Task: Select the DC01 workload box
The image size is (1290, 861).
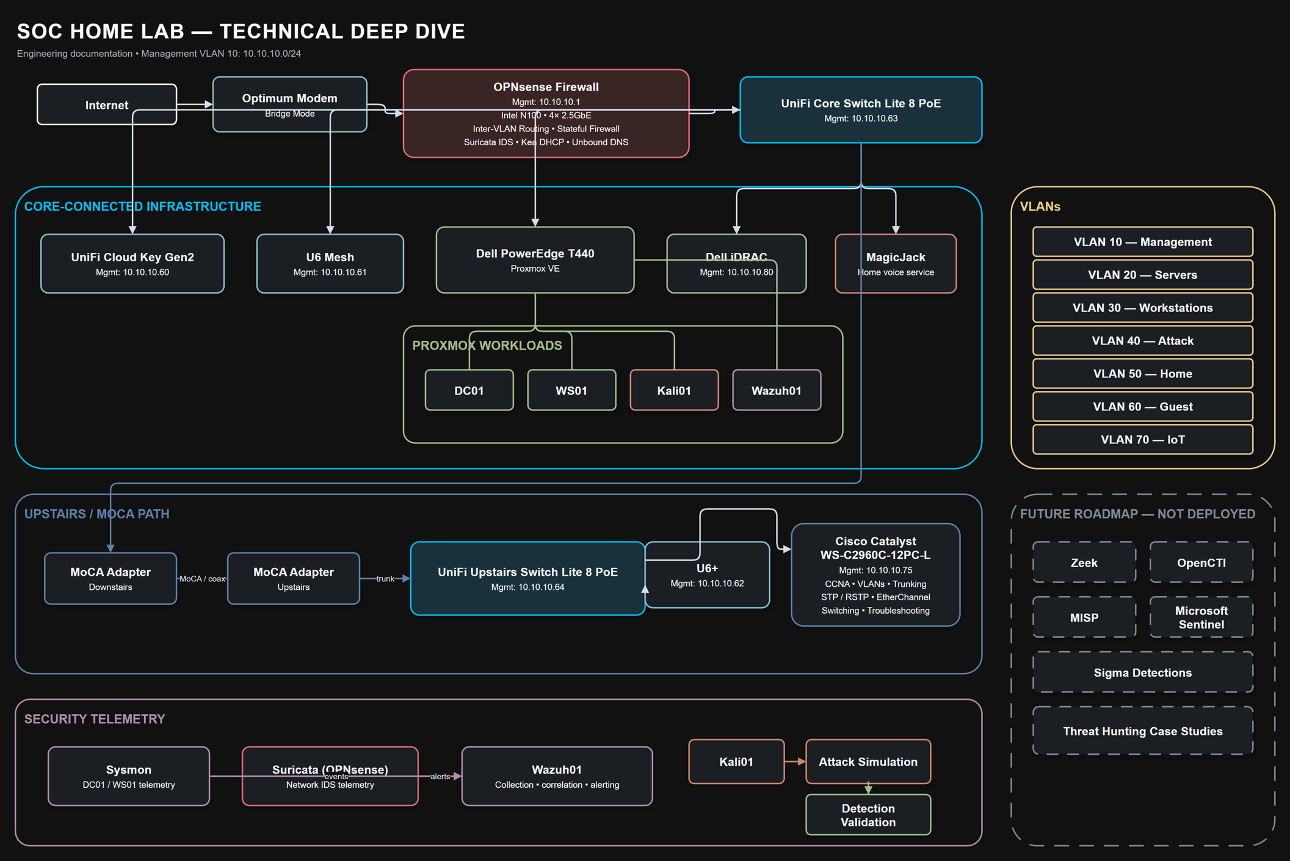Action: tap(469, 390)
